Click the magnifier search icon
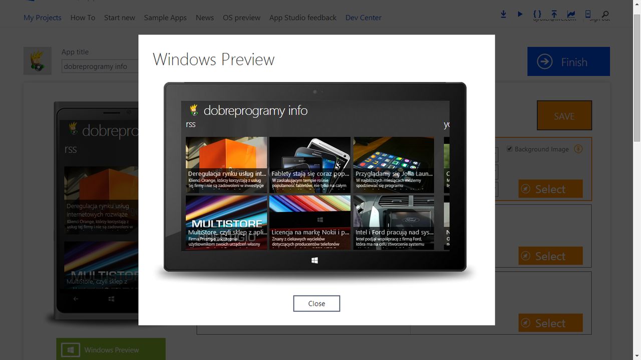 (605, 14)
